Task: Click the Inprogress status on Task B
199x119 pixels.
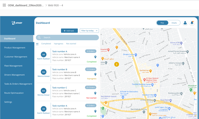Action: pos(92,79)
